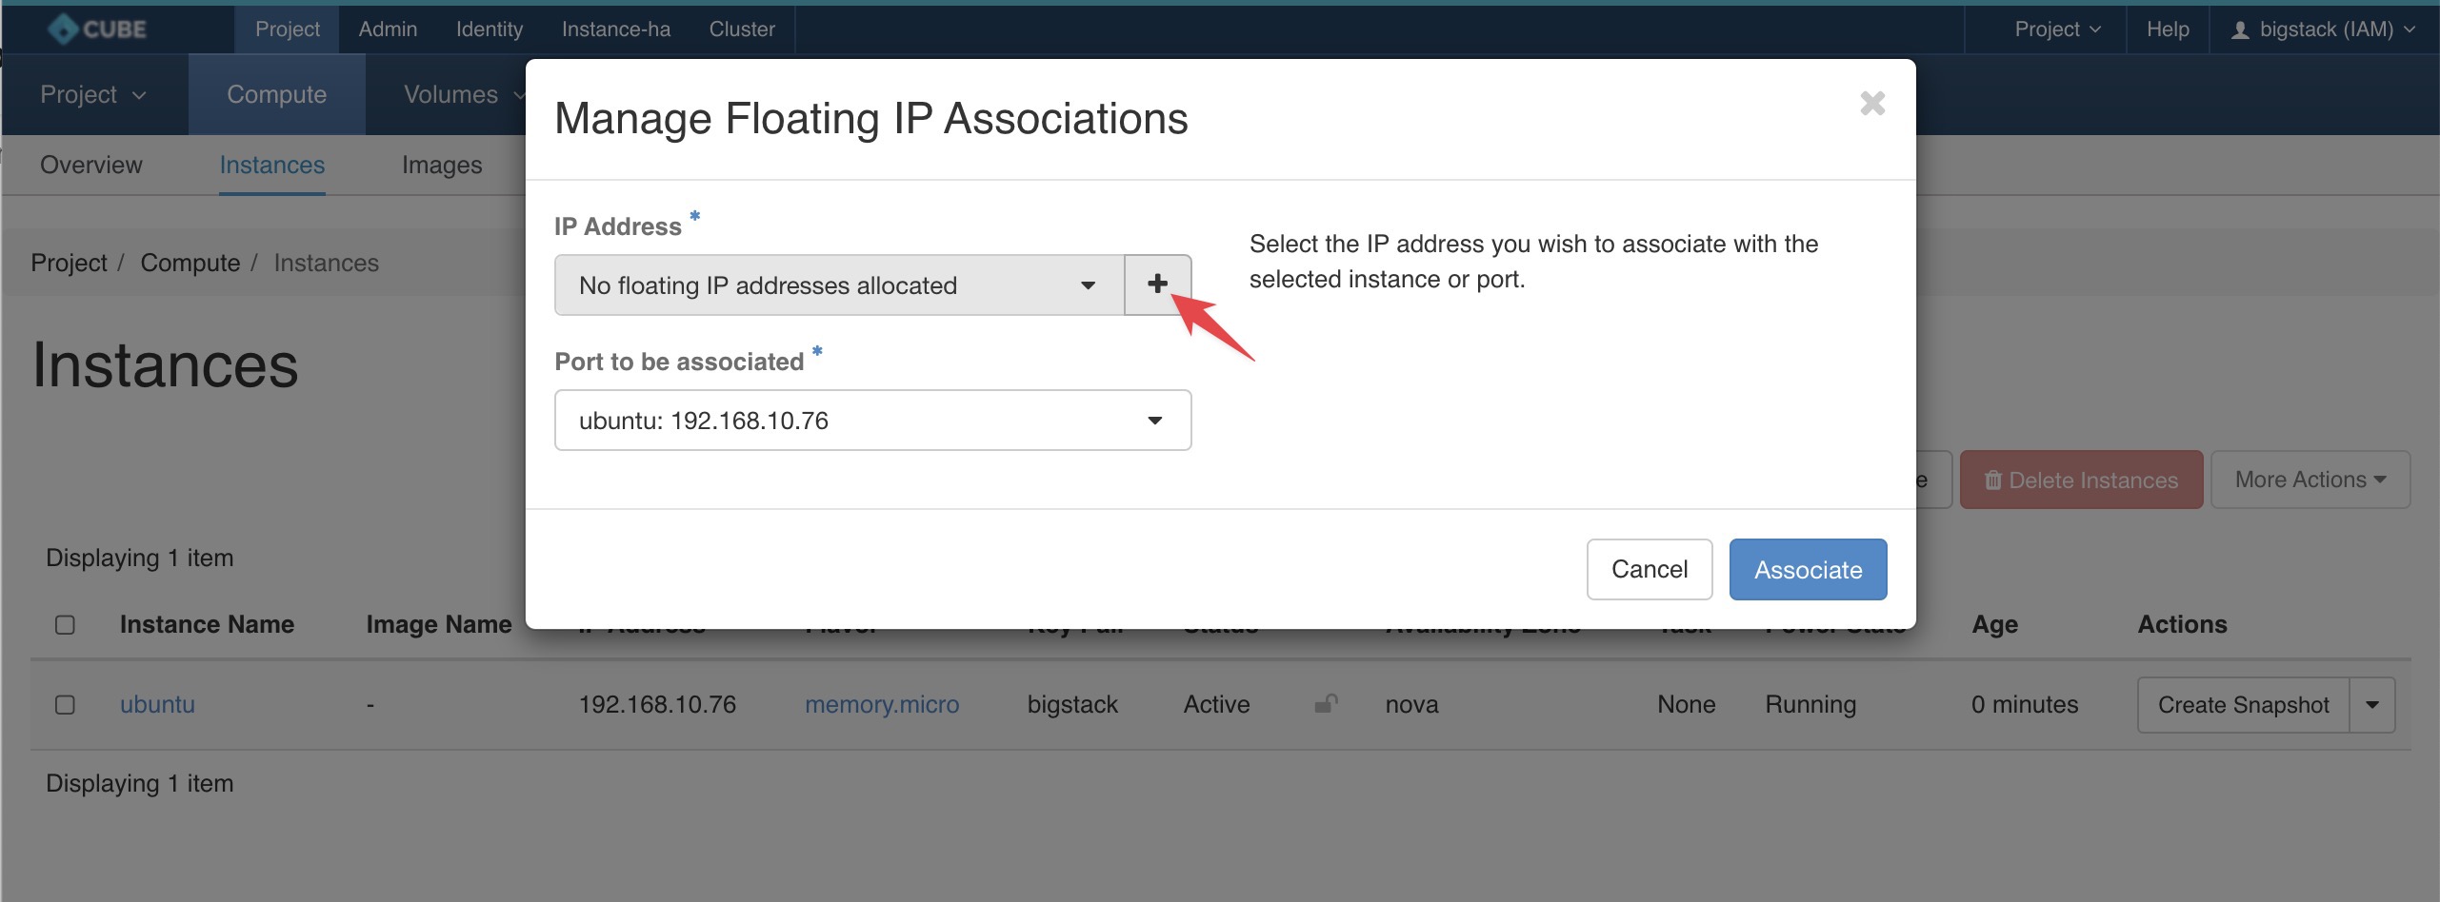Open the Identity top menu
This screenshot has height=902, width=2440.
click(x=490, y=29)
